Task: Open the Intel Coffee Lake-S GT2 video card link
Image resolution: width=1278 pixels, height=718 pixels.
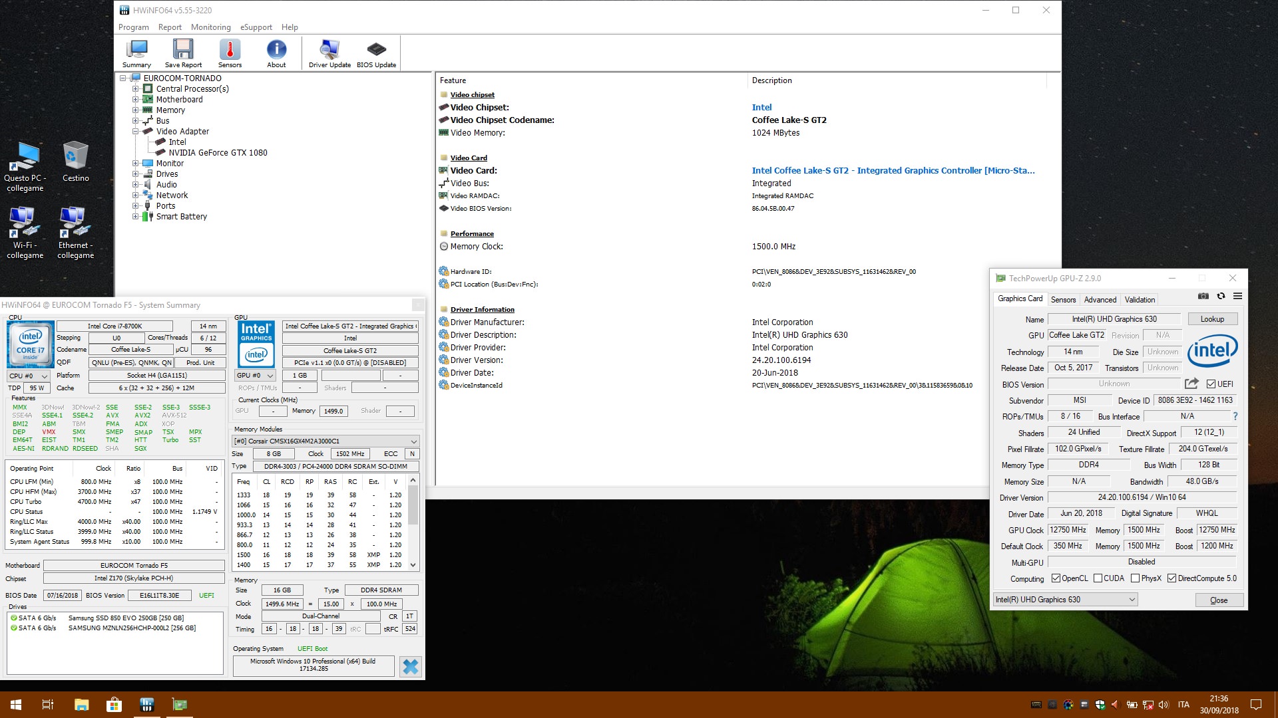Action: coord(893,171)
